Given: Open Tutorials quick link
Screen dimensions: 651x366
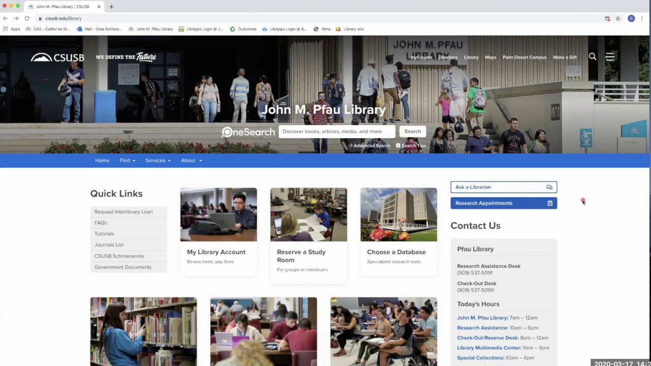Looking at the screenshot, I should click(128, 234).
